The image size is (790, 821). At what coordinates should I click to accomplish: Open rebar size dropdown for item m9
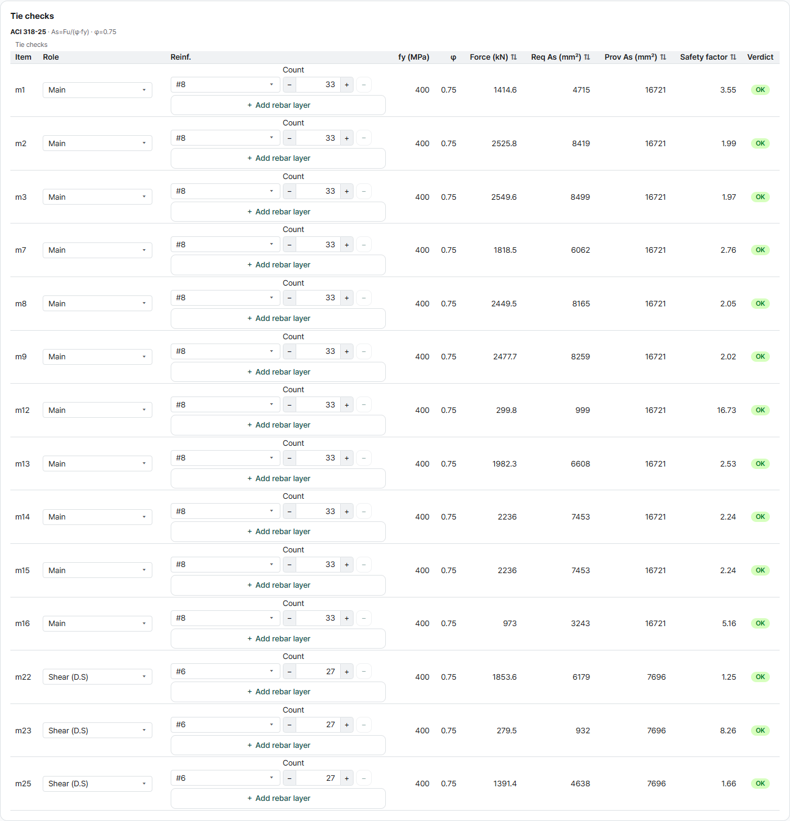tap(226, 351)
